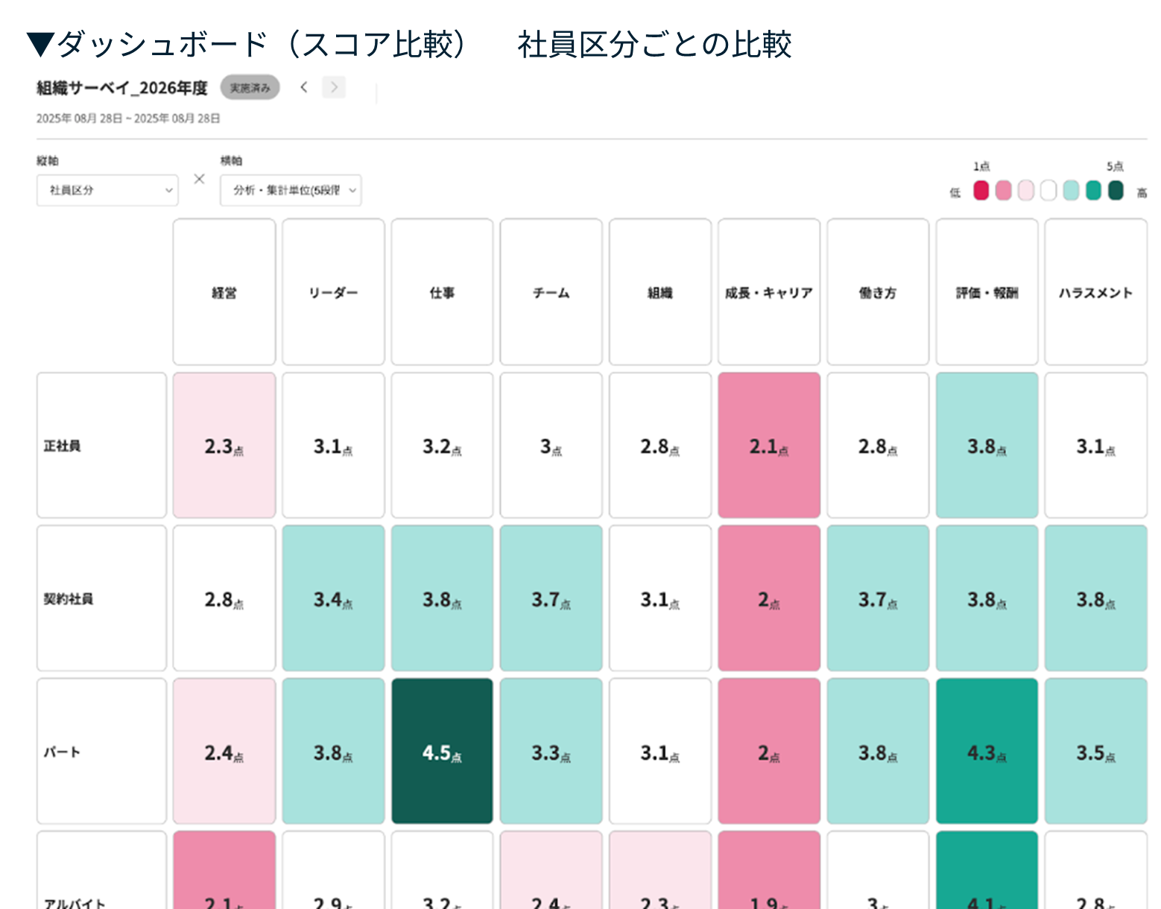Click the 2.3点 score cell for 正社員 経営
The height and width of the screenshot is (909, 1161).
coord(224,446)
